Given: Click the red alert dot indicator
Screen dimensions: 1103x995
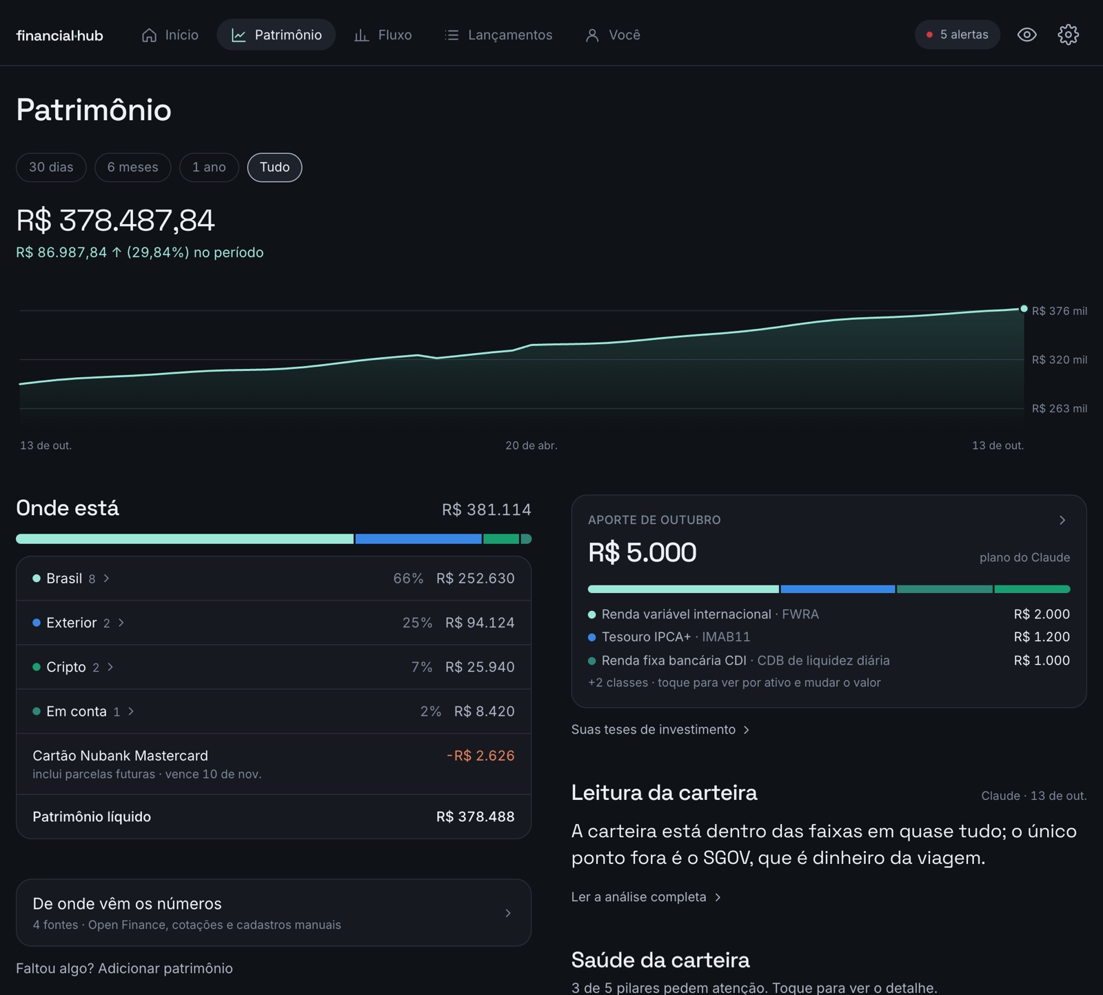Looking at the screenshot, I should click(929, 34).
